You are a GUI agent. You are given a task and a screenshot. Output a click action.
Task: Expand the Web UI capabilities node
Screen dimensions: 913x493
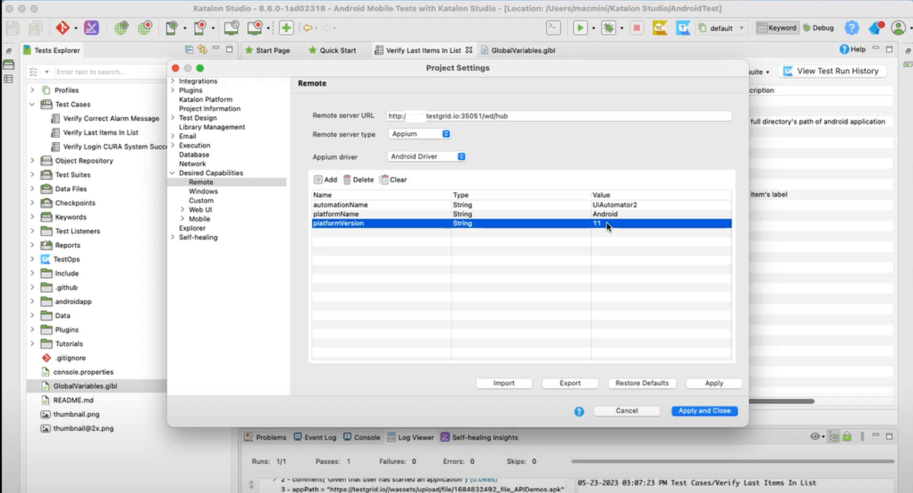pos(182,209)
